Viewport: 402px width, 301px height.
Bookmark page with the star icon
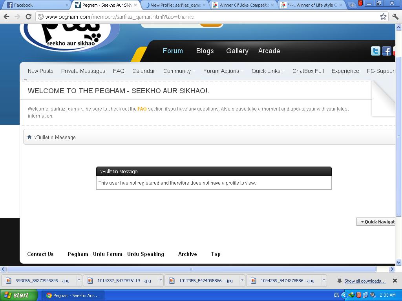coord(383,16)
